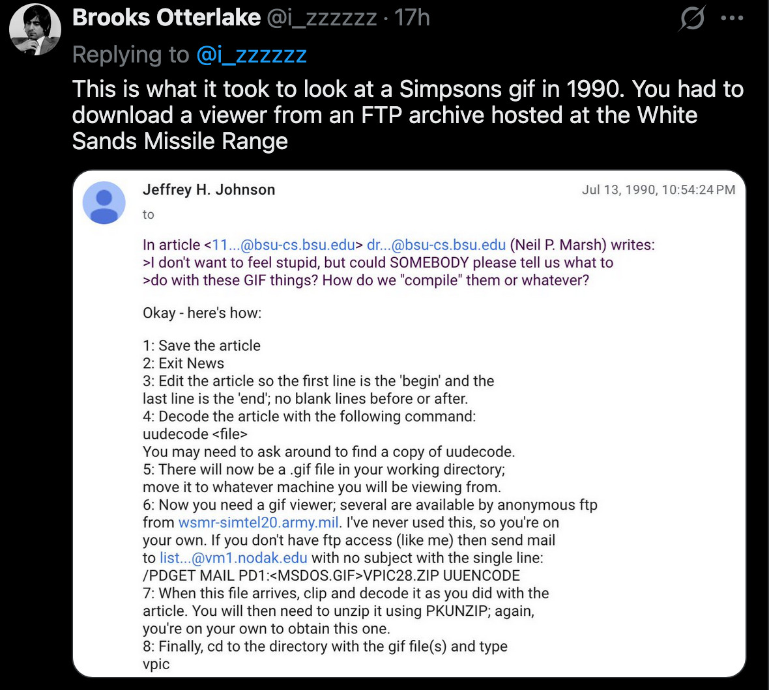Click the crossed-circle icon beside the more menu
769x690 pixels.
click(x=691, y=18)
